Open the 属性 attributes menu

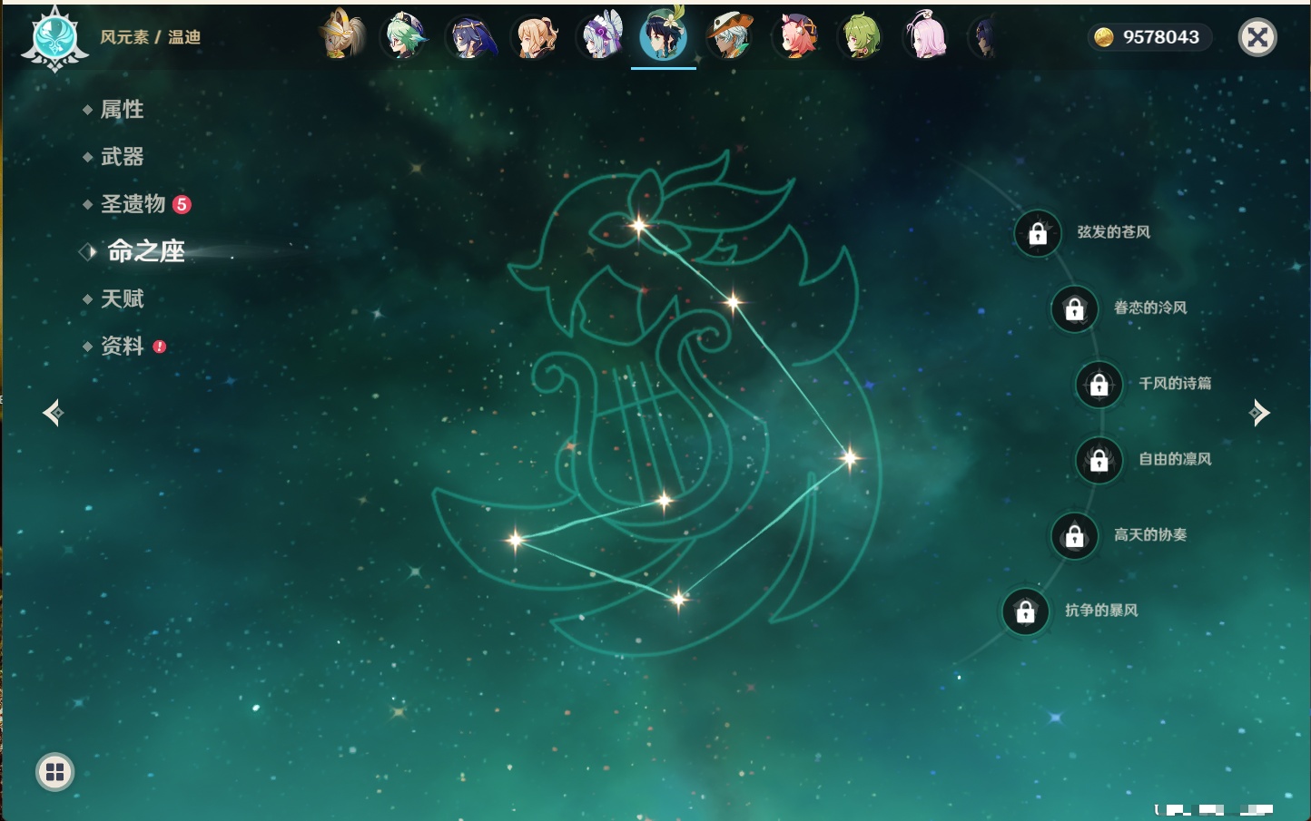tap(122, 110)
